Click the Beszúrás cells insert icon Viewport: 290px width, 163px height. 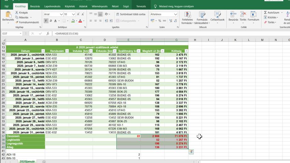233,14
